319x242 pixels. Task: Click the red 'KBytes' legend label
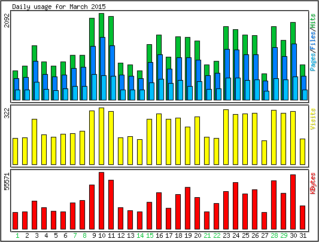tap(313, 183)
